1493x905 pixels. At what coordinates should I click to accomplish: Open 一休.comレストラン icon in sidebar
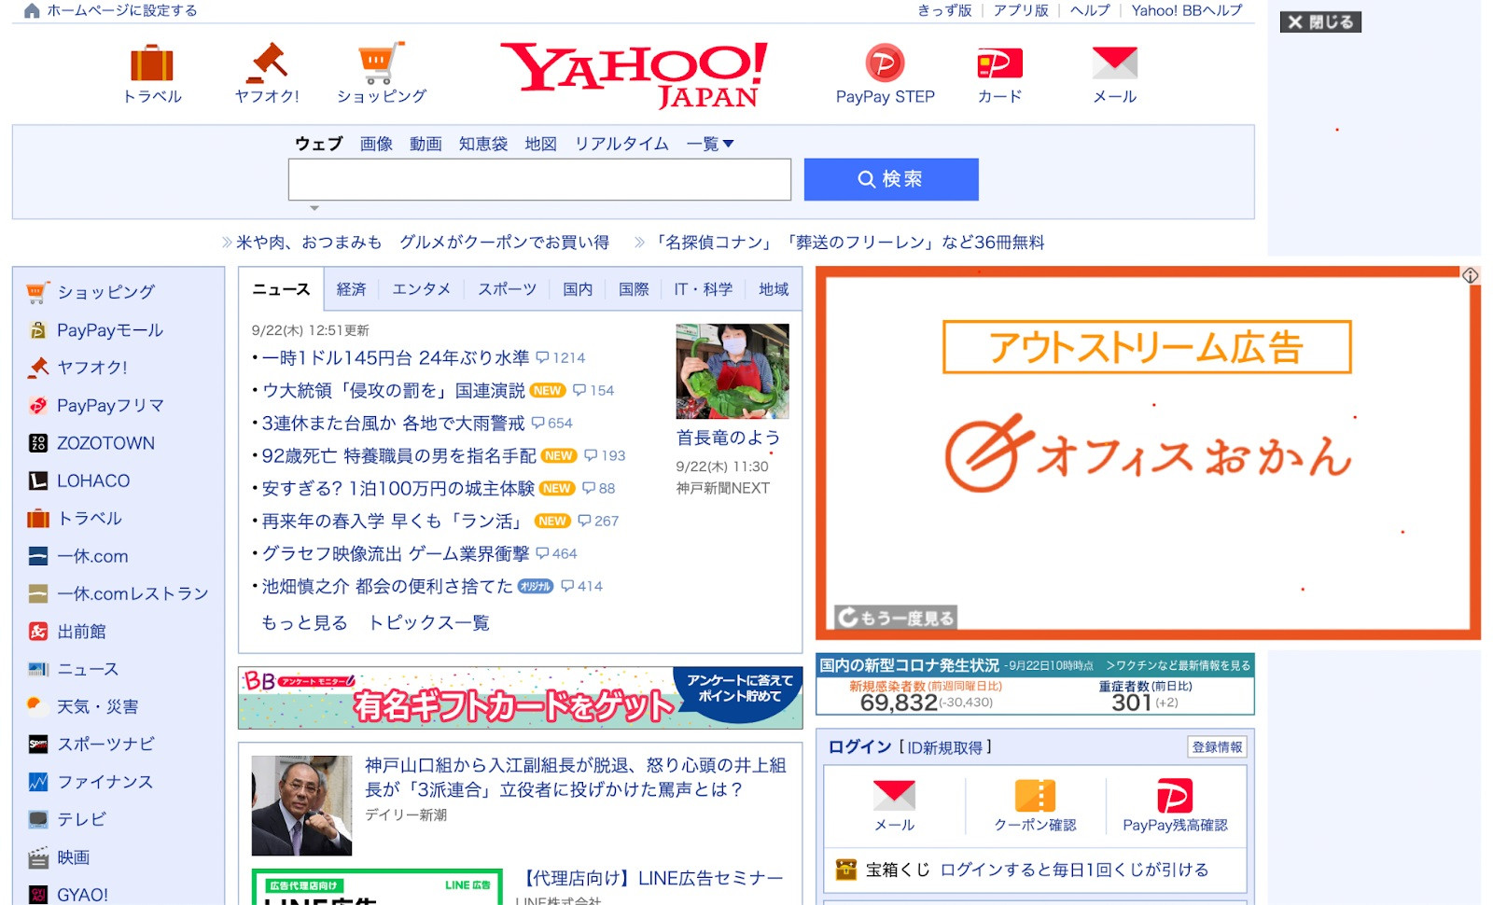pyautogui.click(x=37, y=593)
